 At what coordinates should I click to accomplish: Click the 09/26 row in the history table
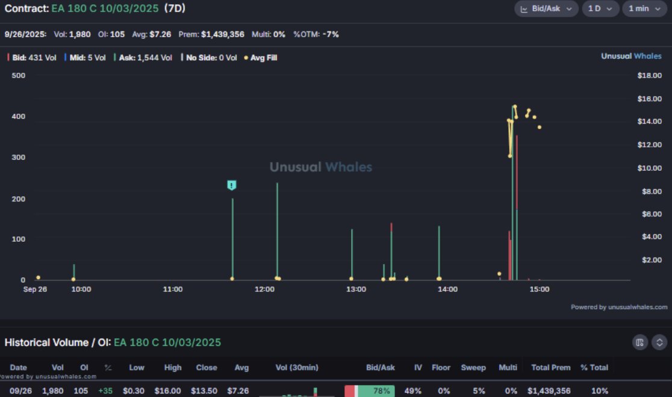click(x=20, y=391)
